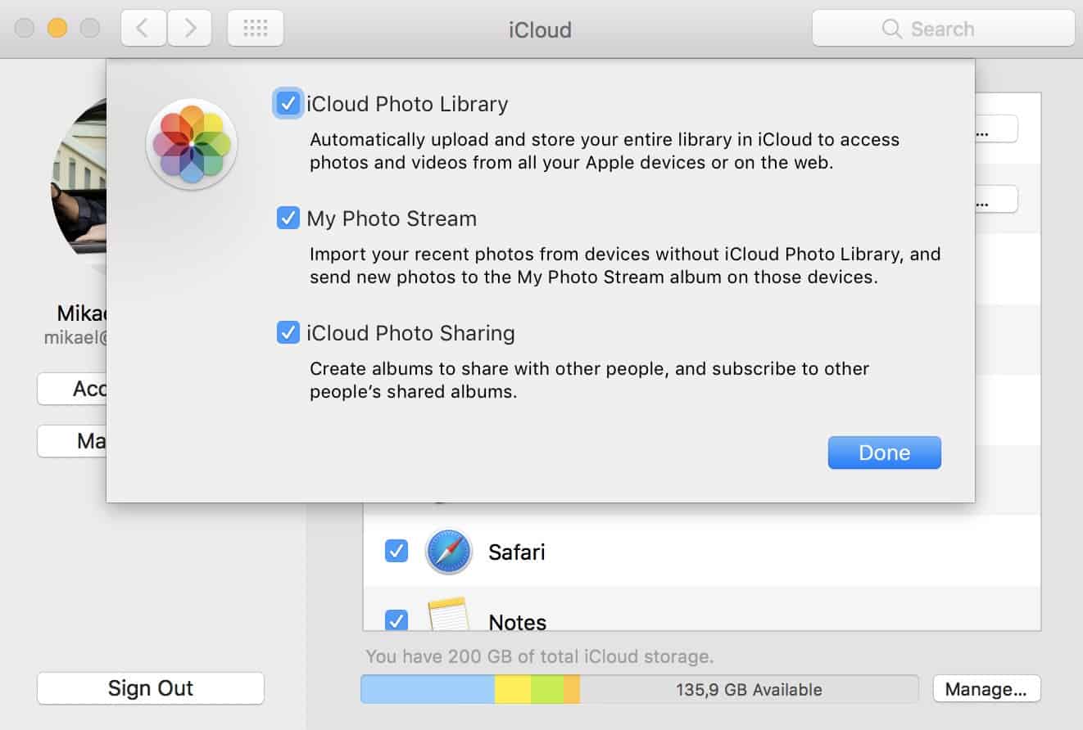
Task: Click the "Import your recent photos" description text
Action: (625, 265)
